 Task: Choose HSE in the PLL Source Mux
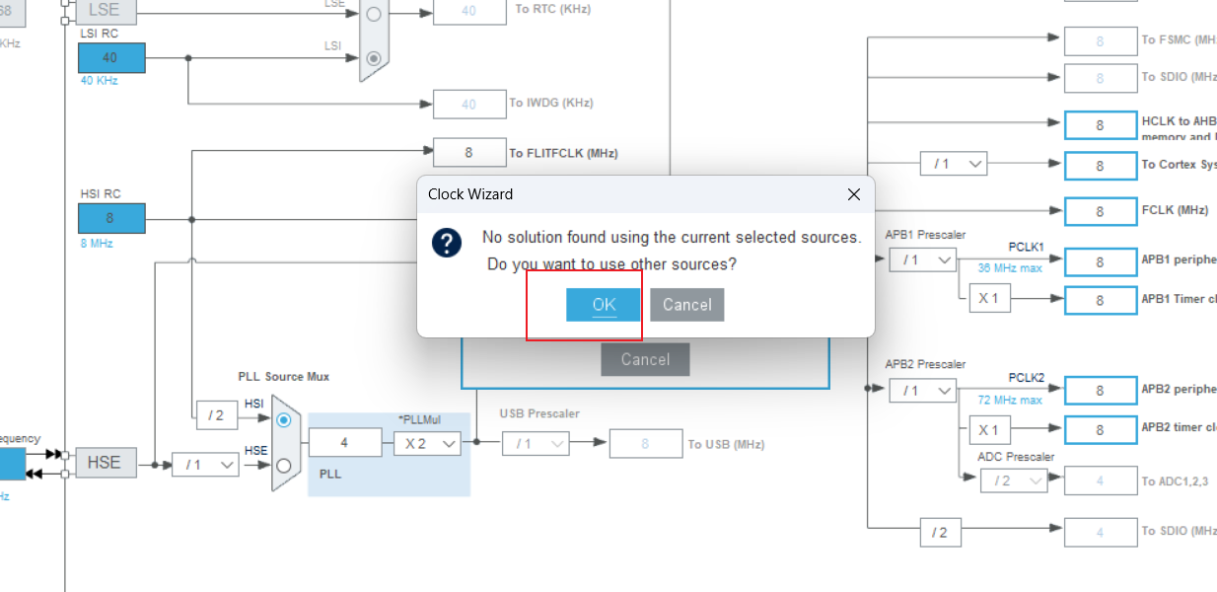click(x=284, y=465)
